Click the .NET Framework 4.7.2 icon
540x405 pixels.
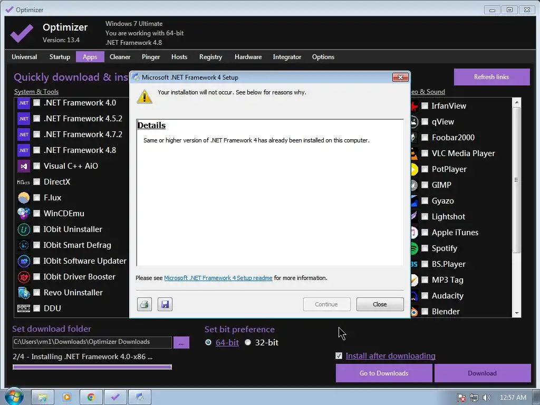[24, 134]
